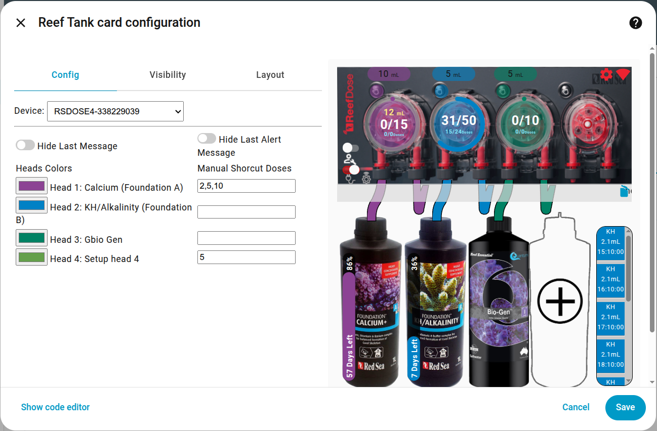Open the purple color swatch for Head 1

click(32, 186)
